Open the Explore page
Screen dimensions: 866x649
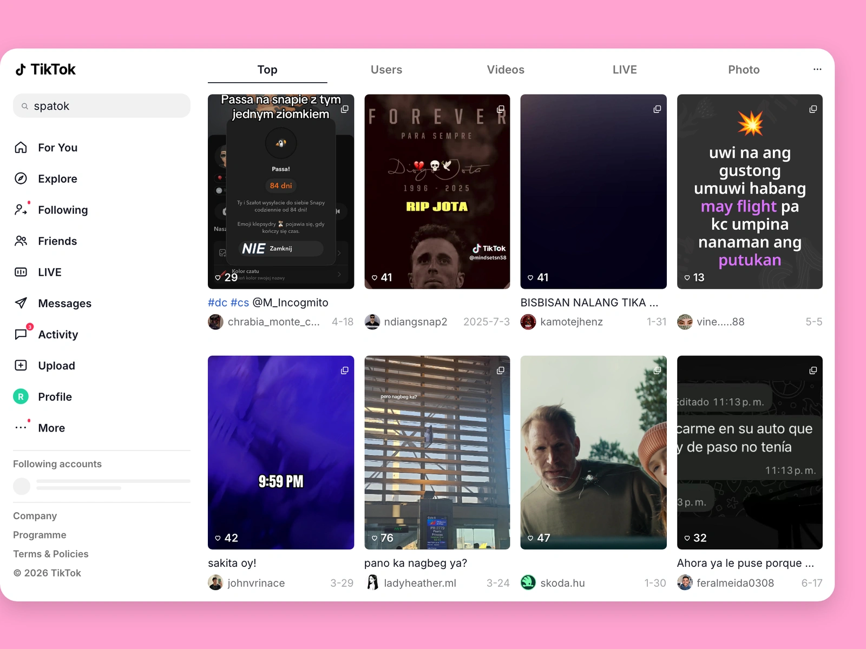point(57,178)
